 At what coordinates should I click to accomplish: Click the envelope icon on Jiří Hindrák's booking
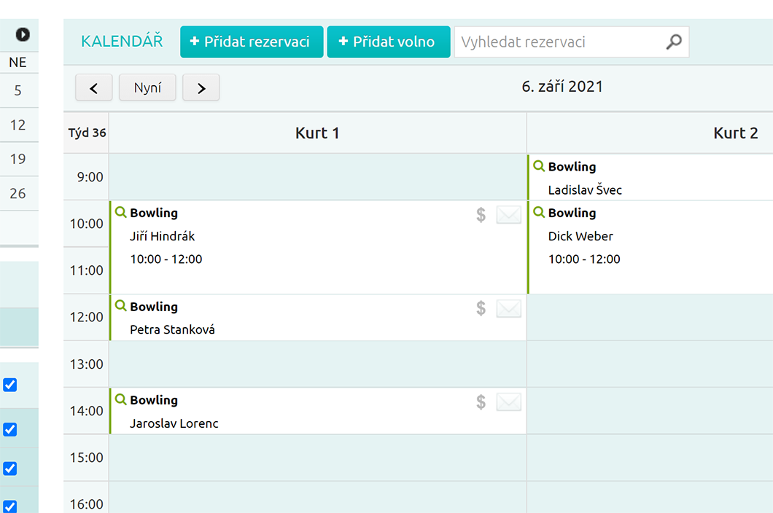[508, 215]
